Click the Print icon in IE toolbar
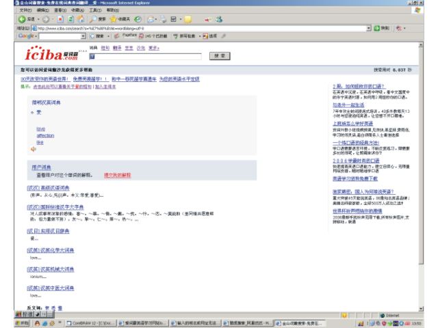This screenshot has height=328, width=438. pos(164,19)
